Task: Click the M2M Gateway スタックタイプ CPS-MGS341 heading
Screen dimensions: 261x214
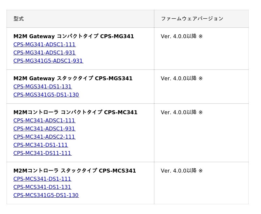Action: tap(73, 79)
